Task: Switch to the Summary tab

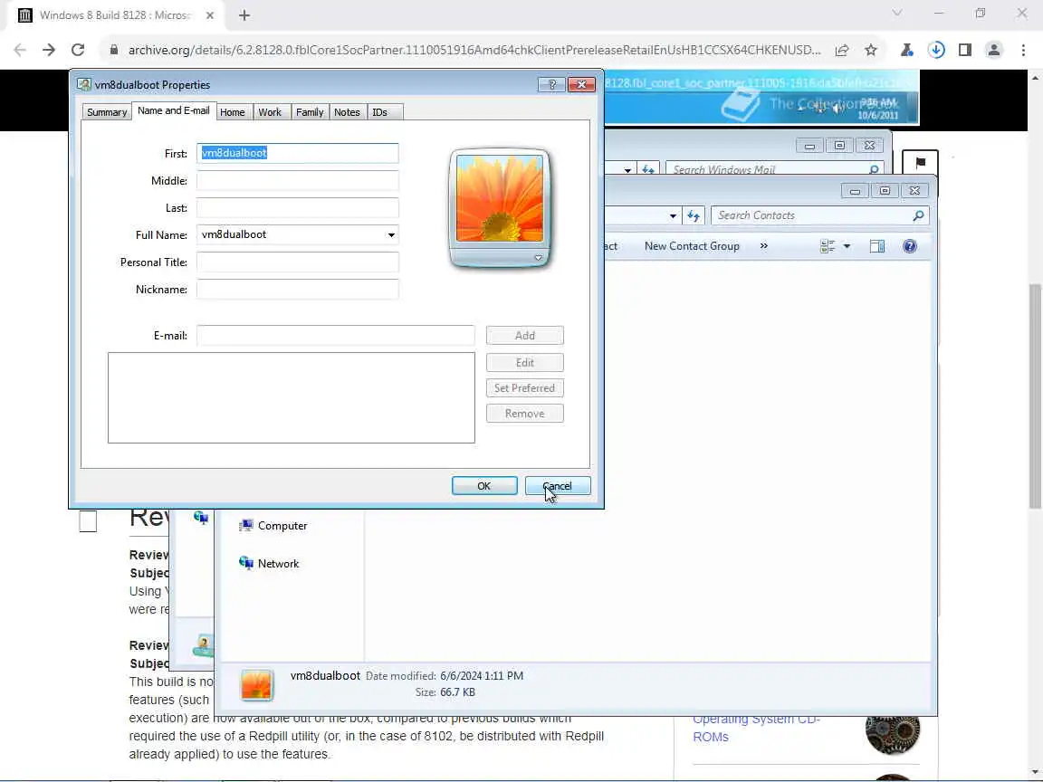Action: 107,112
